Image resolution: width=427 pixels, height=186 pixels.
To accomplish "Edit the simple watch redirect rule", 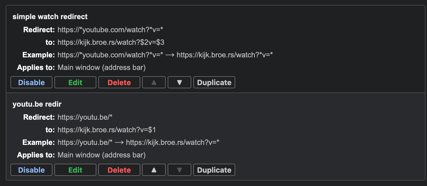I will click(x=75, y=83).
